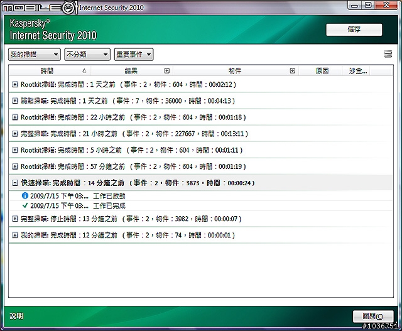
Task: Expand Rootkit scan finished 5 小時之前
Action: pyautogui.click(x=15, y=150)
